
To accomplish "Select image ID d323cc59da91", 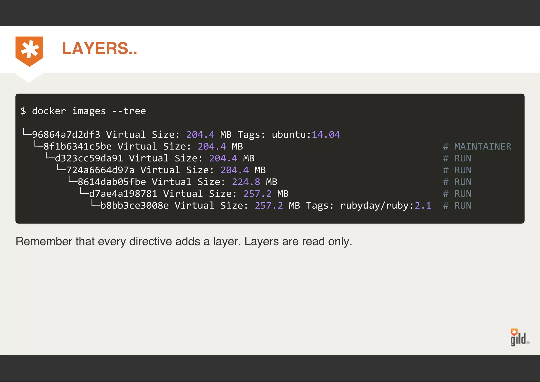I will (x=89, y=158).
